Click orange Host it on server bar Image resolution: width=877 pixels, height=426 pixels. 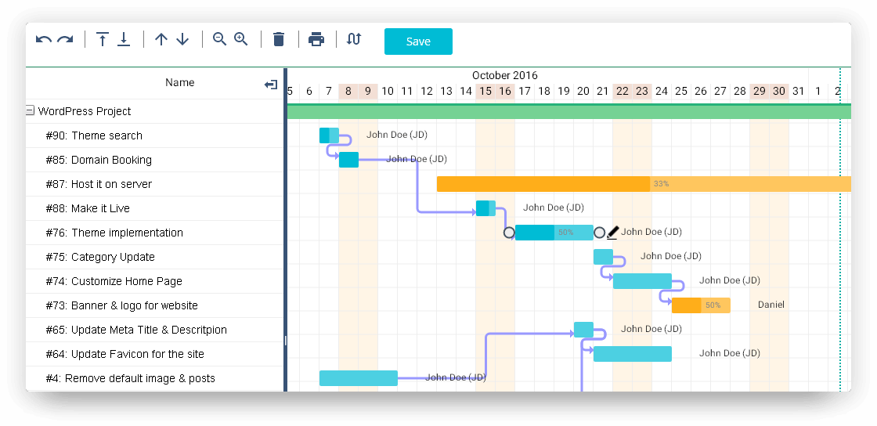(x=643, y=184)
